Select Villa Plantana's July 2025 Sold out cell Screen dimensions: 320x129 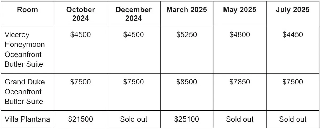[293, 119]
